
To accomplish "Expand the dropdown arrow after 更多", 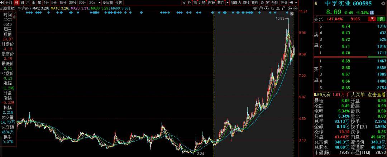I will 296,3.
